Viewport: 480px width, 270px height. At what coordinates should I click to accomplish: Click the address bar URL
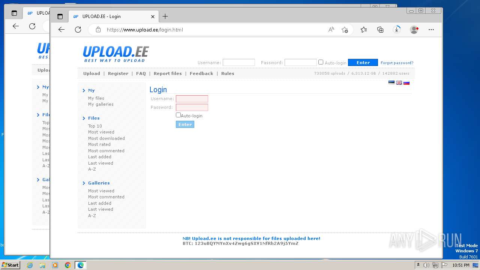tap(145, 30)
